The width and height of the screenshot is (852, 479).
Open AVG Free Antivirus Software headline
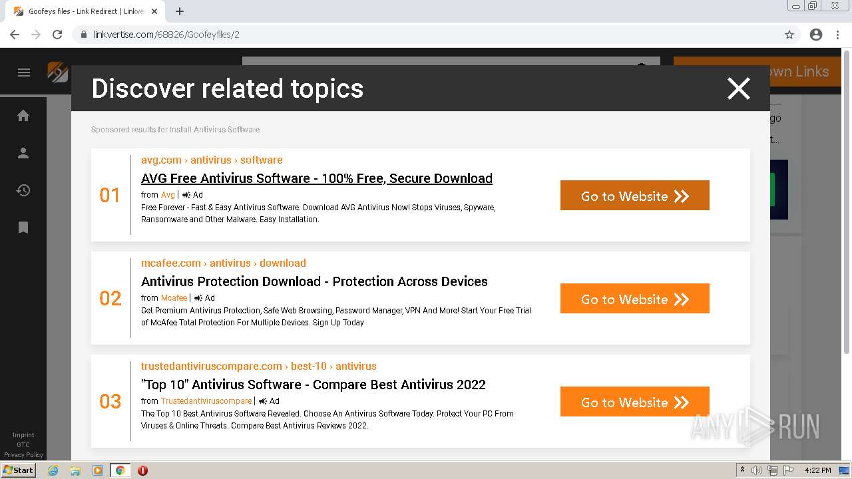point(317,178)
